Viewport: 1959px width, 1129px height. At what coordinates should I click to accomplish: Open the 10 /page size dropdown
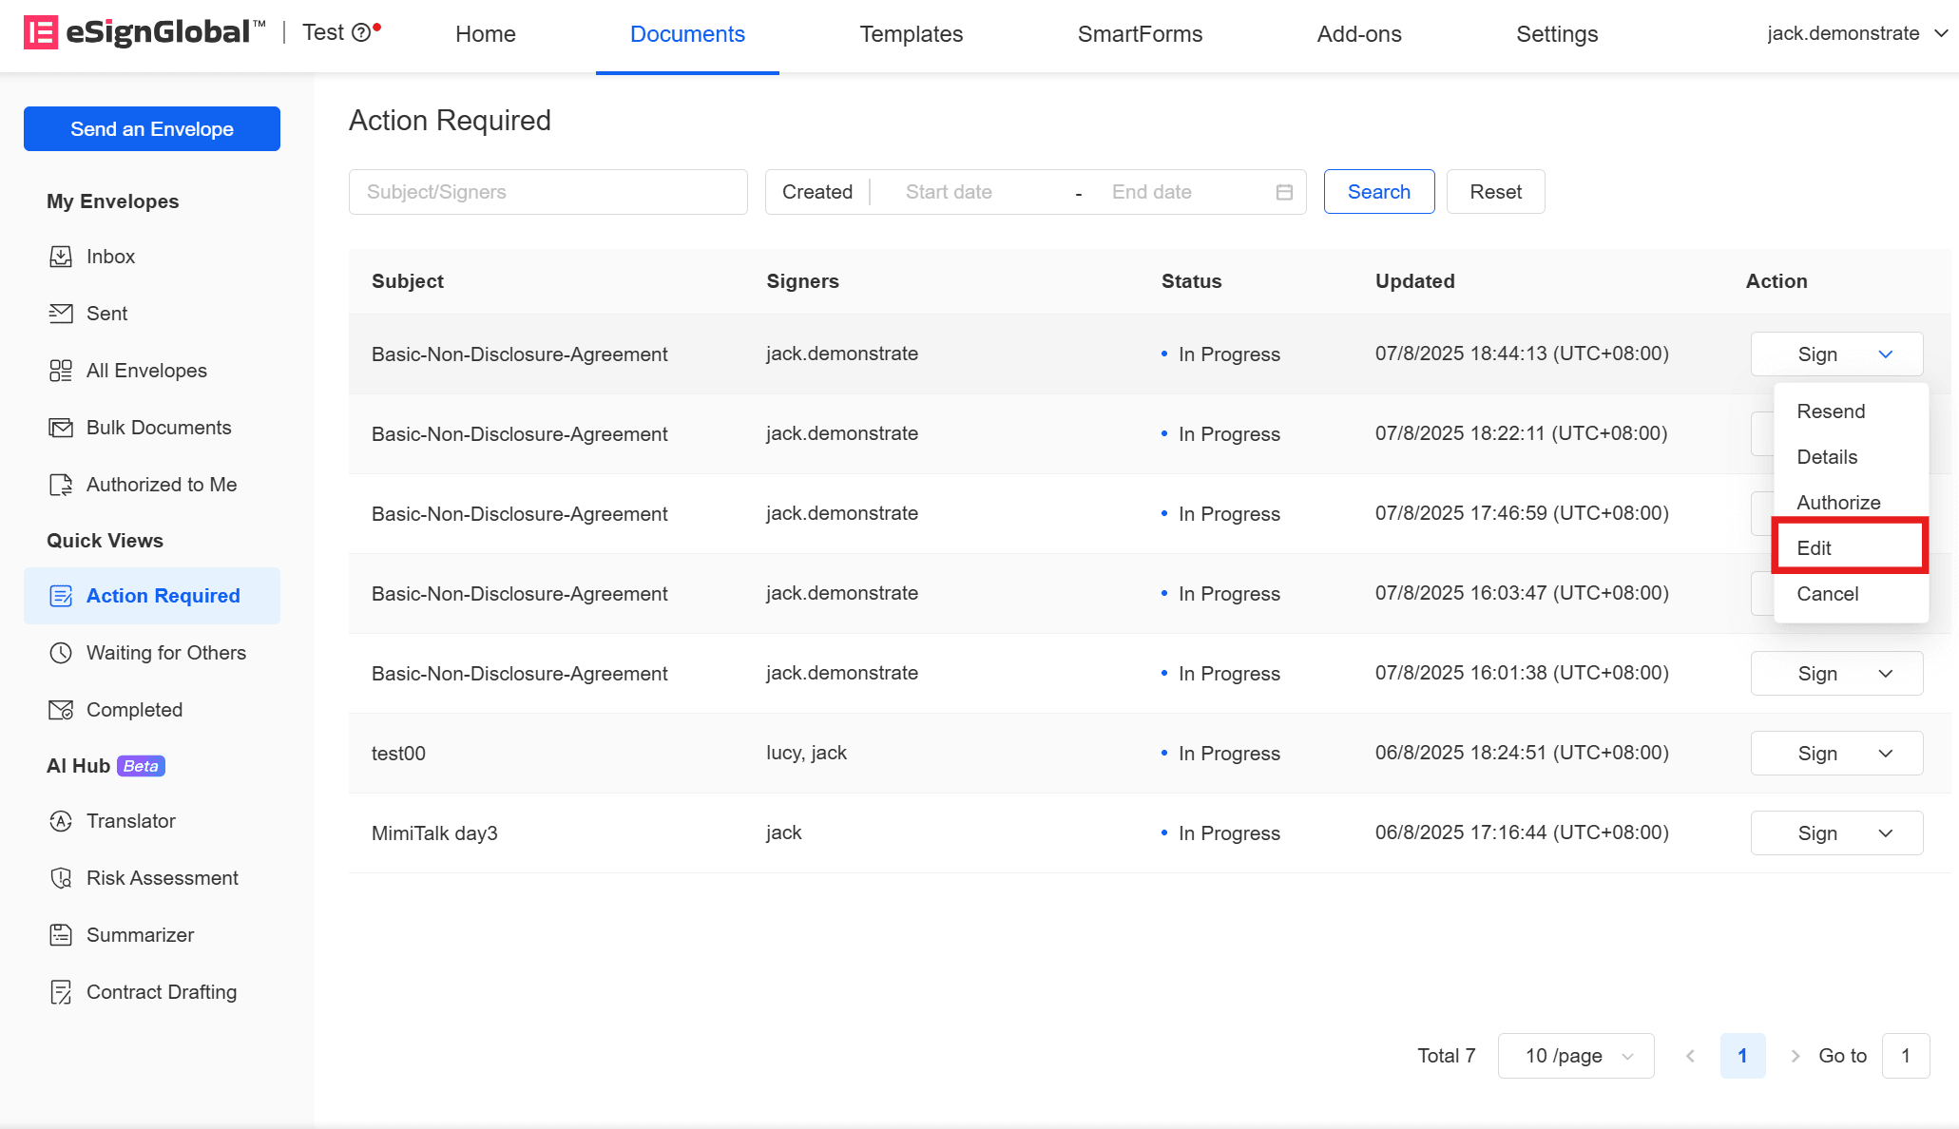click(x=1575, y=1056)
